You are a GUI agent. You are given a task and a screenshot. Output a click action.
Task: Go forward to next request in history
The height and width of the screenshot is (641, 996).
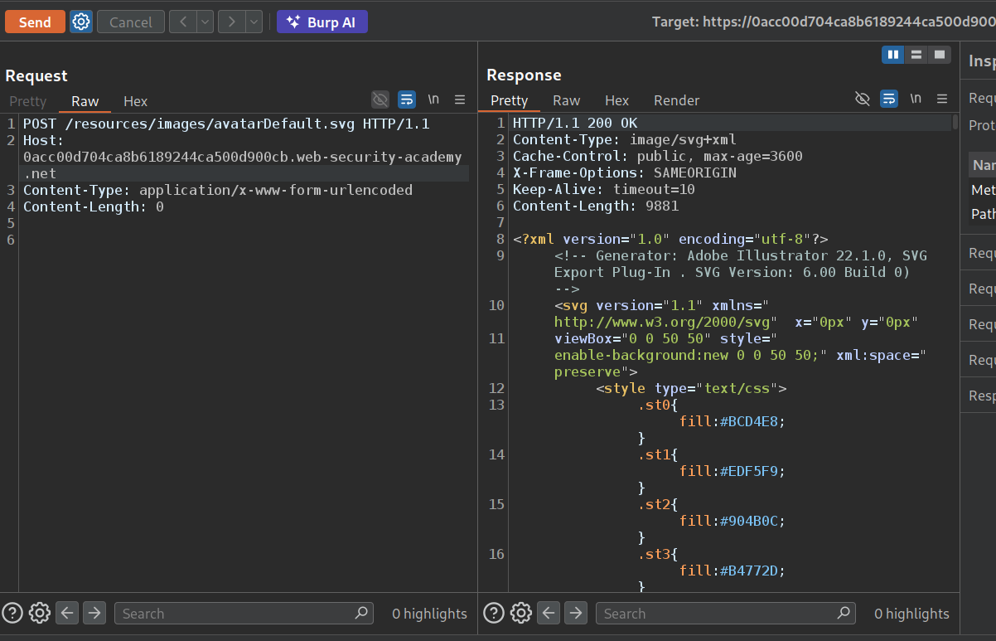pyautogui.click(x=231, y=22)
